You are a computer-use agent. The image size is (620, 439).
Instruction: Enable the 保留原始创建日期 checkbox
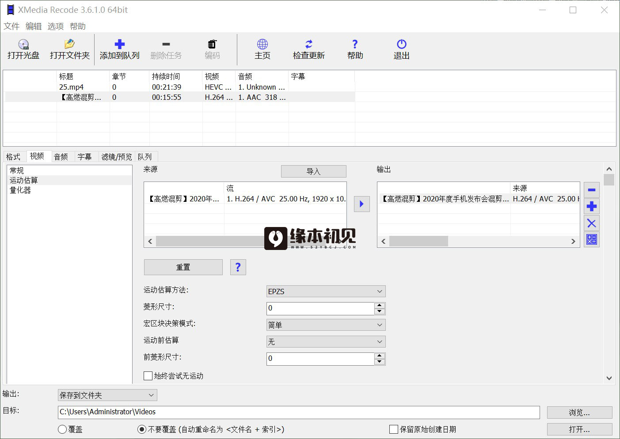coord(394,429)
